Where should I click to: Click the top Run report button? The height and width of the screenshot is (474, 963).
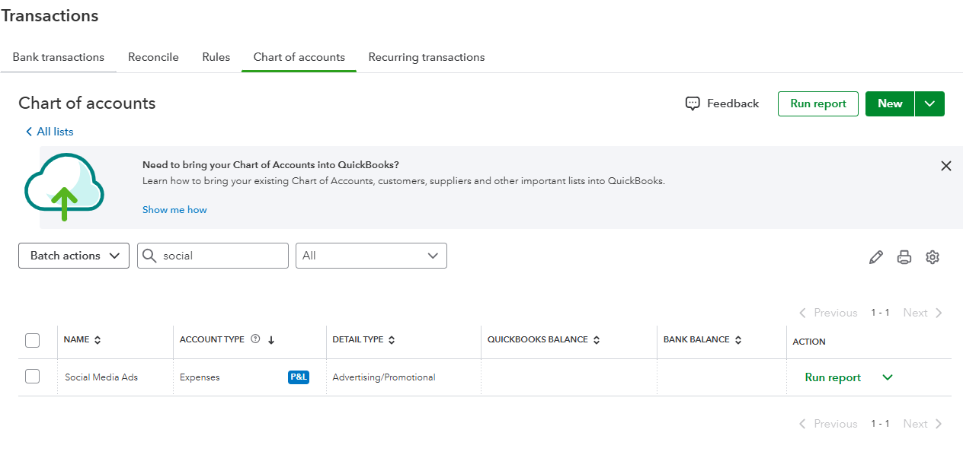[818, 104]
